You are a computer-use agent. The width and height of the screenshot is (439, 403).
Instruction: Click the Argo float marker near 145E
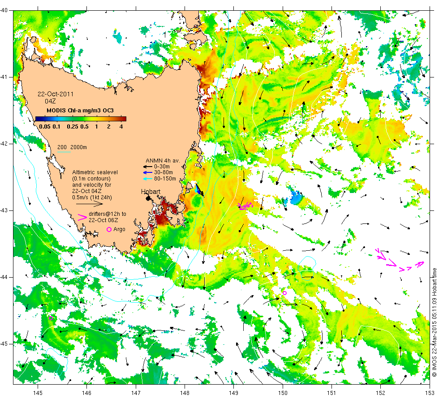click(x=51, y=318)
